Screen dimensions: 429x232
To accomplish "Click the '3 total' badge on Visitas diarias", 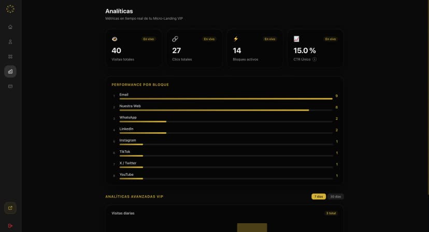I will pos(331,213).
